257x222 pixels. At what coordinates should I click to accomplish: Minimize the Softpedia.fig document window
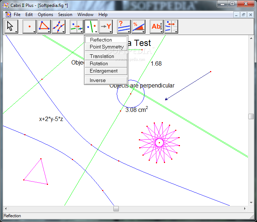coord(236,15)
